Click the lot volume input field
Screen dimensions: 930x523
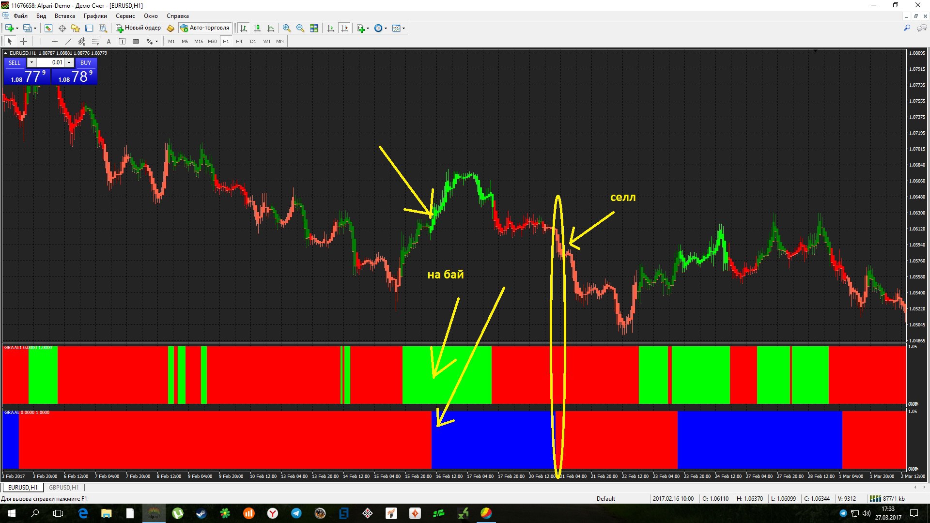point(51,62)
